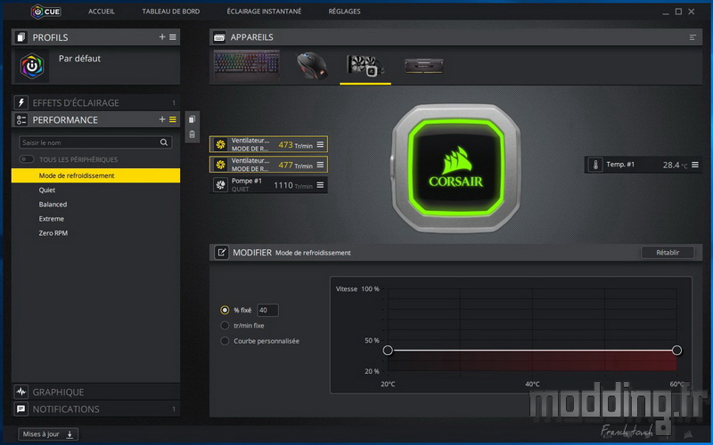Select the Quiet preset
The image size is (713, 445).
pyautogui.click(x=47, y=190)
